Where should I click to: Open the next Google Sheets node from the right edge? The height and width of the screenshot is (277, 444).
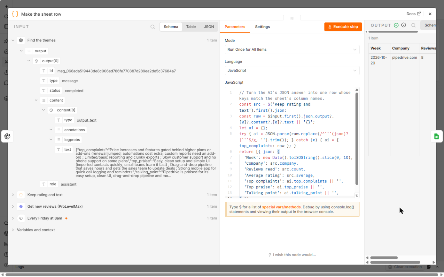coord(437,137)
